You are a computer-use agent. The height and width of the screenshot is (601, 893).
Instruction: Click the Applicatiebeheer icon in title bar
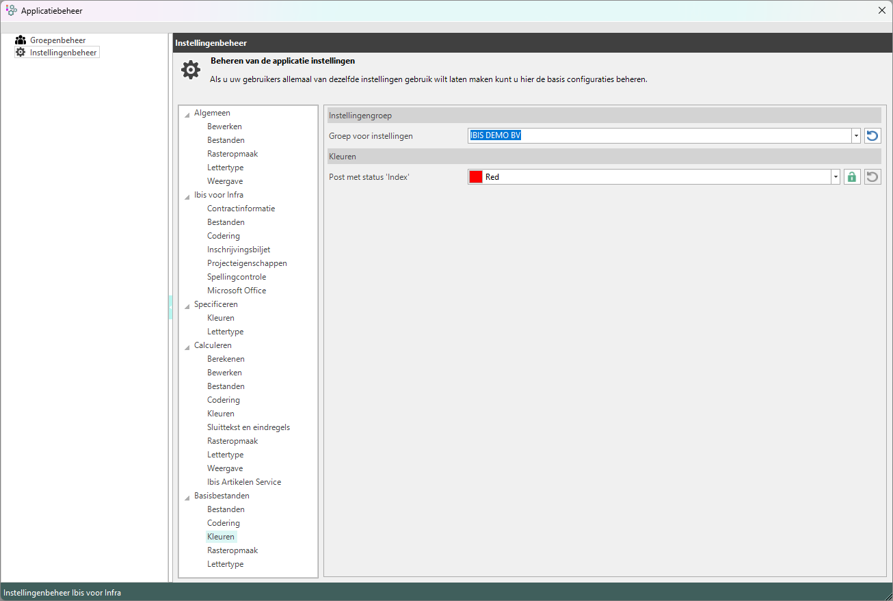pos(11,10)
